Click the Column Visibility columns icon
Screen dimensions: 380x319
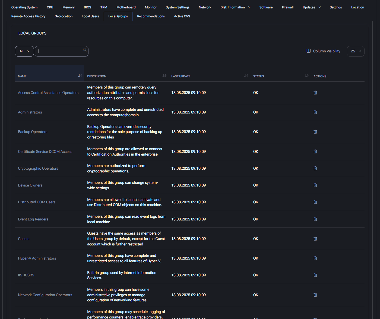click(309, 51)
